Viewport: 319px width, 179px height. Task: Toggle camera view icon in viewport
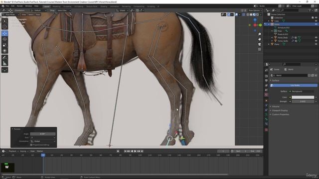(x=260, y=44)
